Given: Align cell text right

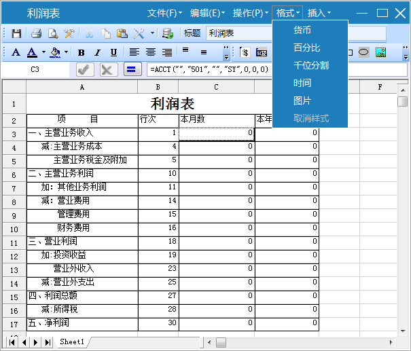Looking at the screenshot, I should point(167,52).
